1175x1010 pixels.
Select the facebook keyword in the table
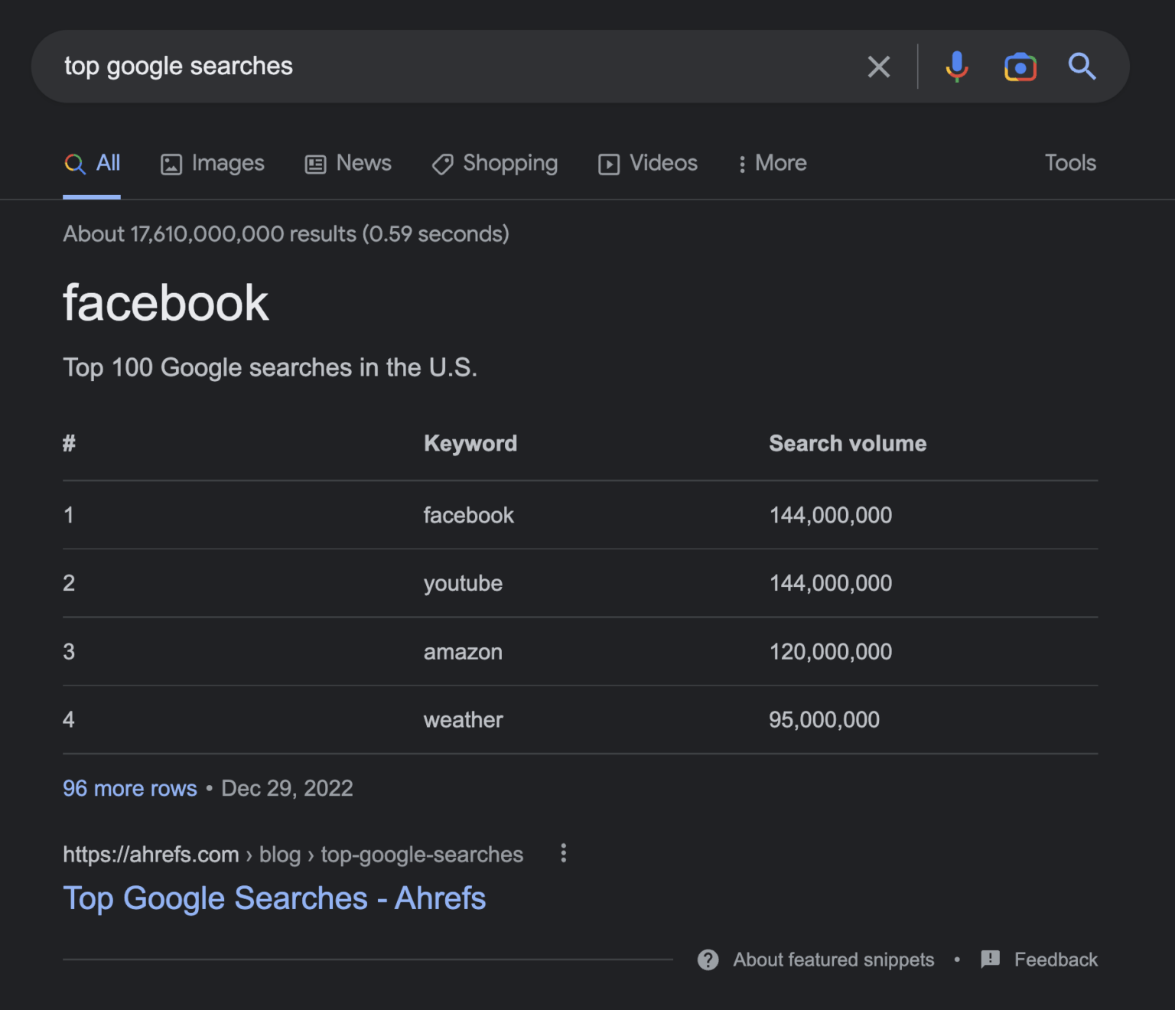click(468, 515)
